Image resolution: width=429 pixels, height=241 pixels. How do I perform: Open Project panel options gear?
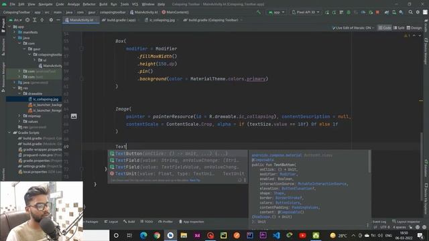click(51, 20)
